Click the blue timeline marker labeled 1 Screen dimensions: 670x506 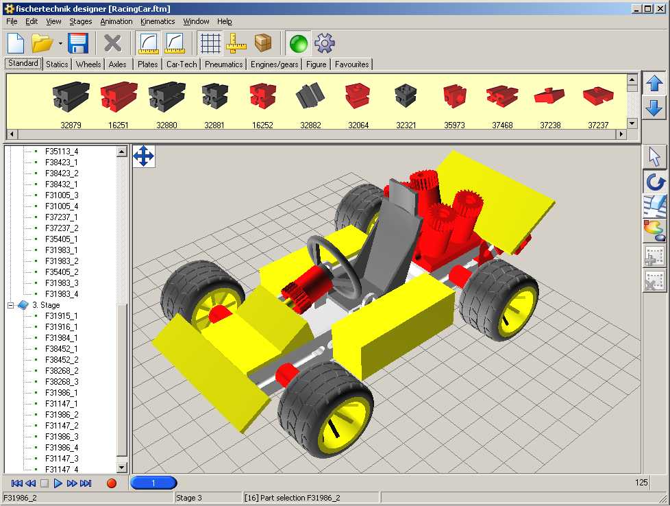click(x=153, y=483)
